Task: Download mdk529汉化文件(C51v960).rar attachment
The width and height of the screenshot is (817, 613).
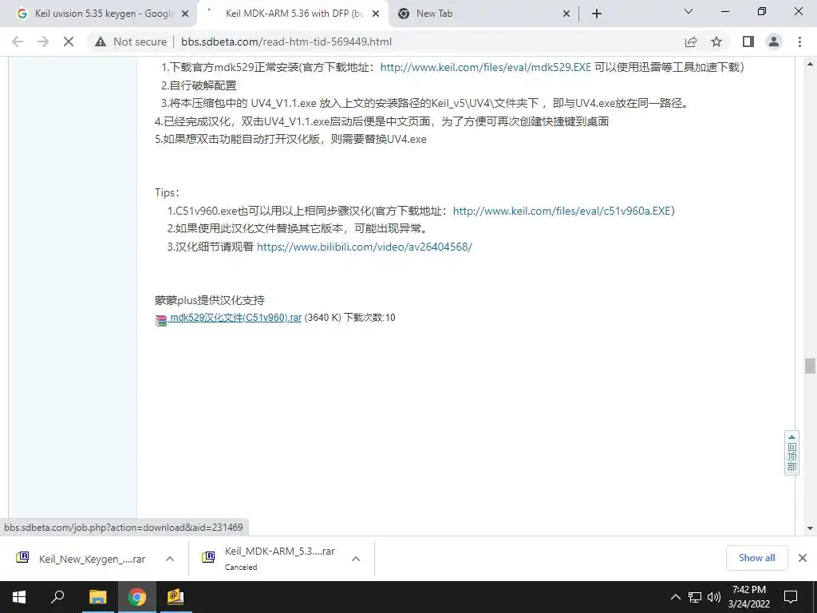Action: point(236,318)
